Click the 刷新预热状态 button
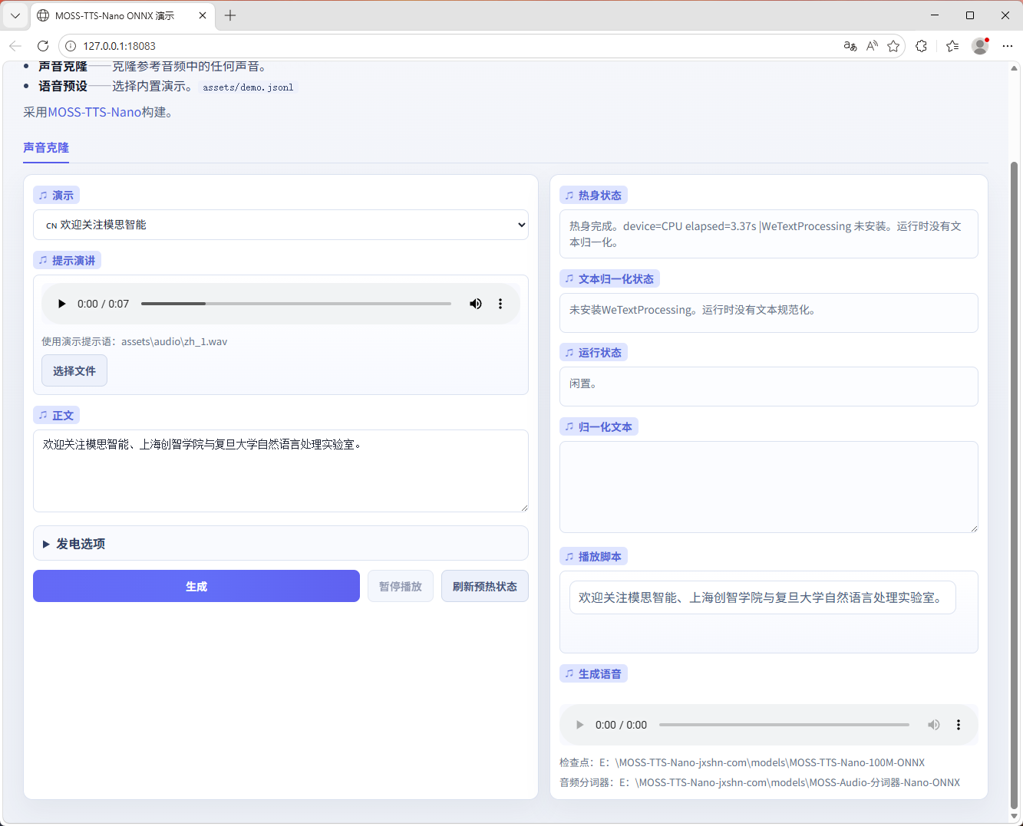1023x826 pixels. 484,586
